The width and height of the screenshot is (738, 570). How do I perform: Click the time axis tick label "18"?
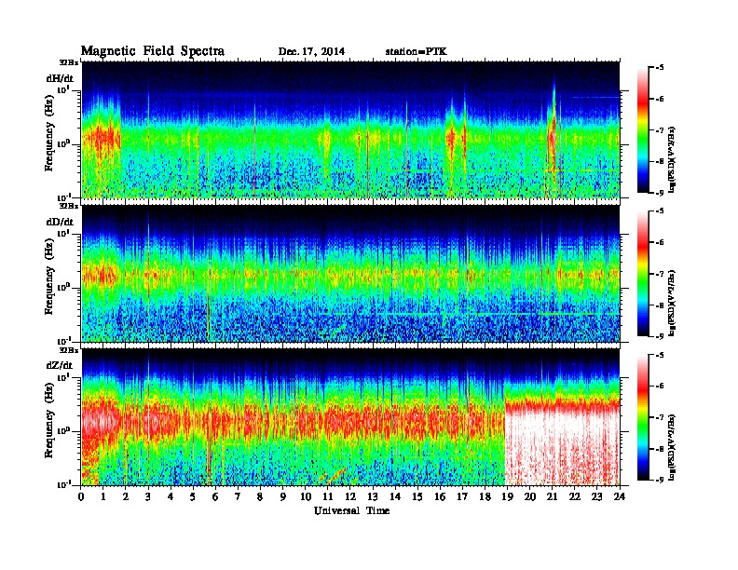(485, 497)
